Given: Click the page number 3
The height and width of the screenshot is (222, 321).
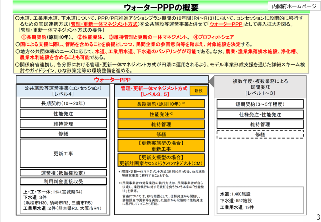Looking at the screenshot, I should point(318,217).
